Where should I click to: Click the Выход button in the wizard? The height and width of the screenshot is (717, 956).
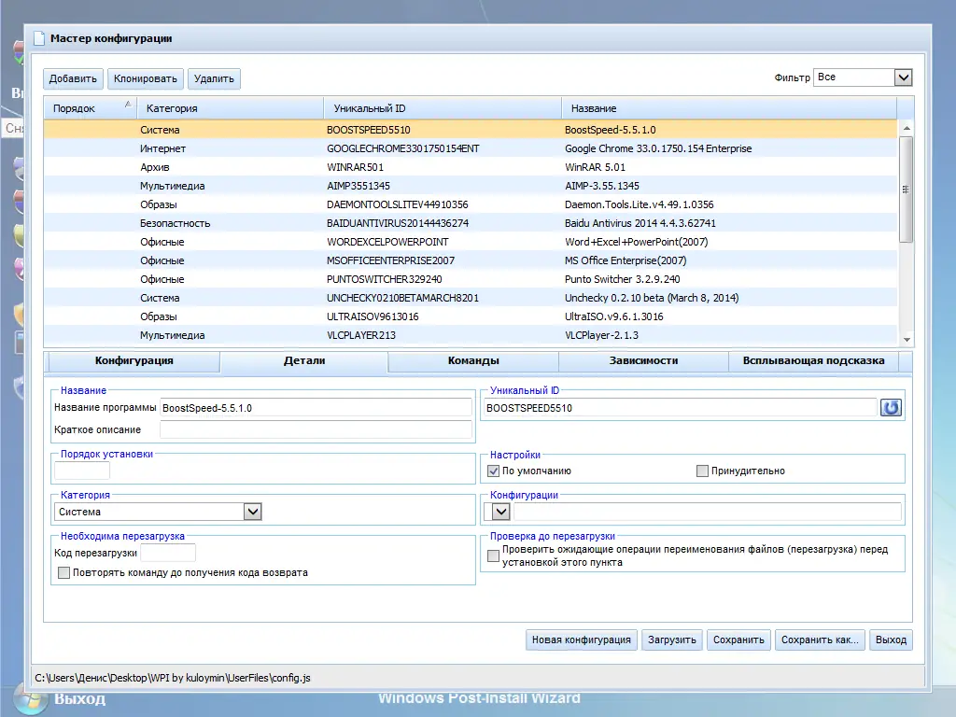click(x=891, y=640)
